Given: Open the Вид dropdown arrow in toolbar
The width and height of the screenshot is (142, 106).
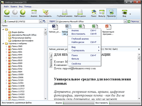Looking at the screenshot, I should [130, 14].
